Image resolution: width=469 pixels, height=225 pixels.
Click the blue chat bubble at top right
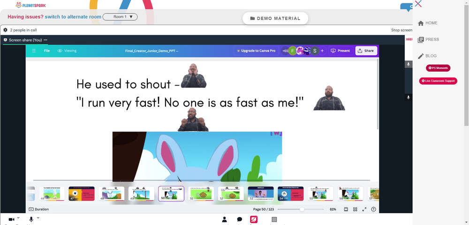tap(407, 7)
